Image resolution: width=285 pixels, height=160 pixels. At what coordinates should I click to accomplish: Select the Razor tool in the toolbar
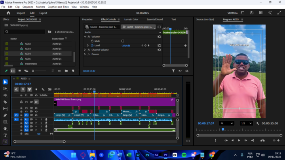point(5,102)
